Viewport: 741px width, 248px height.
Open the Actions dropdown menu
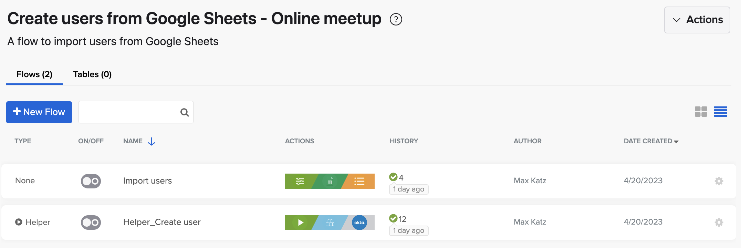tap(697, 20)
